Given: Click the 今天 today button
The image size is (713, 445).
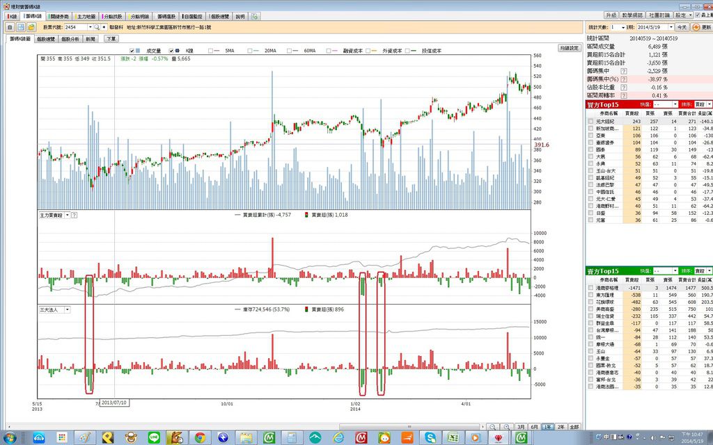Looking at the screenshot, I should pyautogui.click(x=682, y=27).
